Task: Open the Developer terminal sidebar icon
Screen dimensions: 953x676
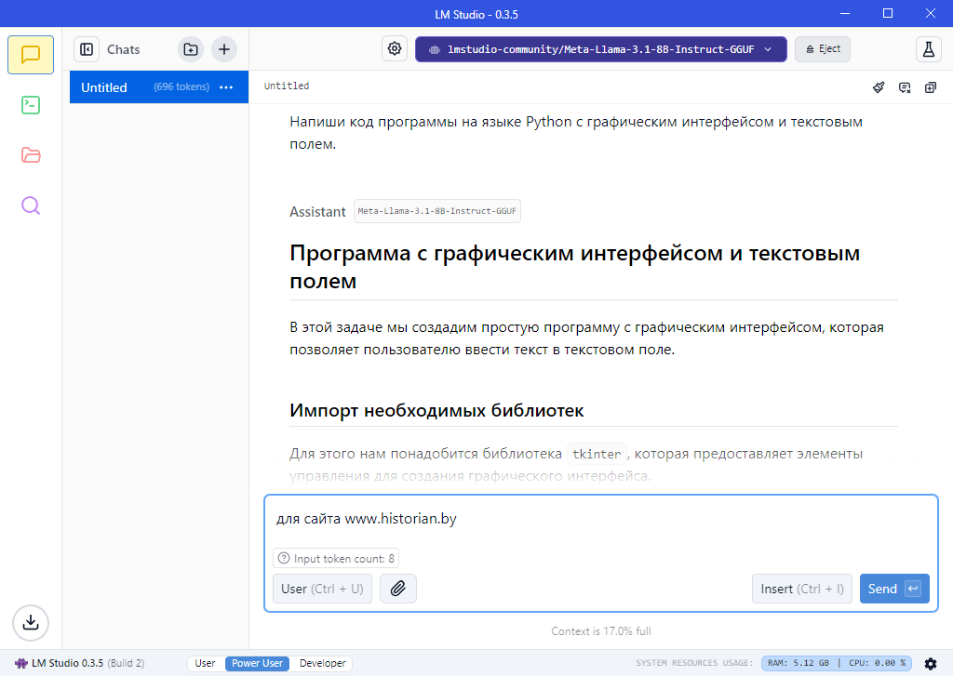Action: click(31, 105)
